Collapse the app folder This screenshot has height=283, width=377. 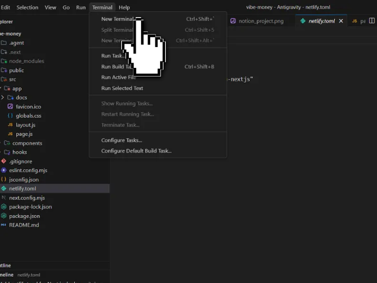click(x=55, y=89)
